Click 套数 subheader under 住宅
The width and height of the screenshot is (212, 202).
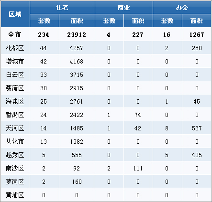pyautogui.click(x=45, y=21)
